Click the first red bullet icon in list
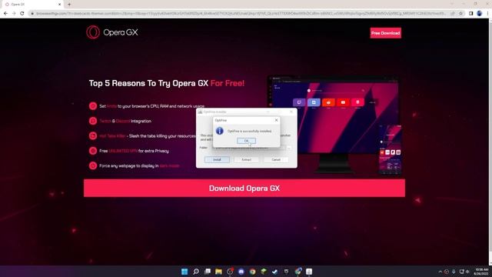This screenshot has height=277, width=492. coord(93,106)
